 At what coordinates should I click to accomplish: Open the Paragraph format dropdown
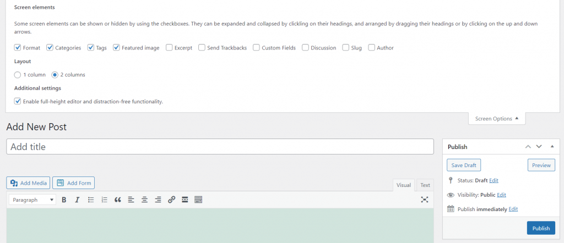33,200
